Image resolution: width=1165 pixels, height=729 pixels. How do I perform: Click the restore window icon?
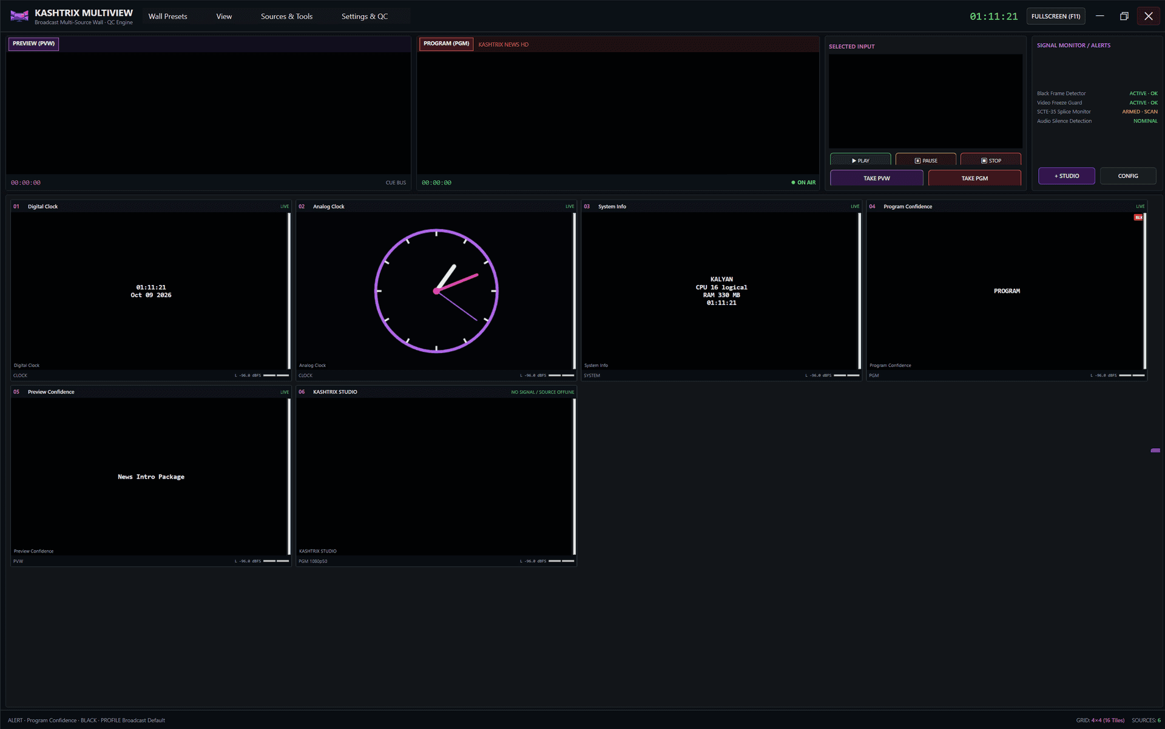coord(1124,16)
